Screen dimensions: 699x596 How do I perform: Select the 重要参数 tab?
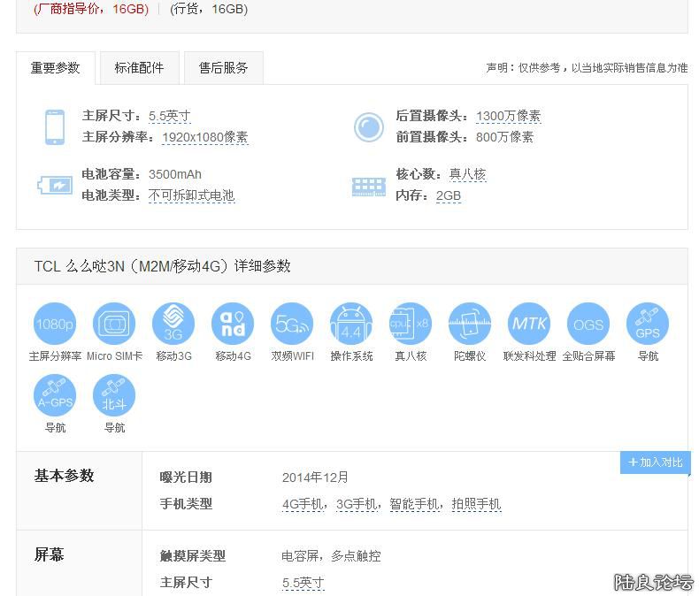pos(56,68)
